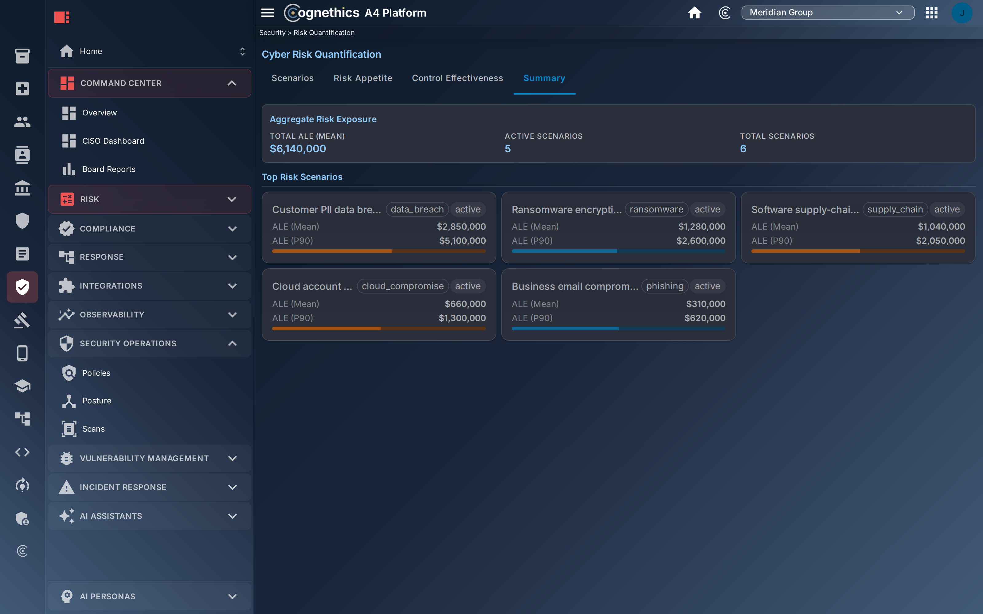The height and width of the screenshot is (614, 983).
Task: Open the circular arrows icon in left rail
Action: pos(22,485)
